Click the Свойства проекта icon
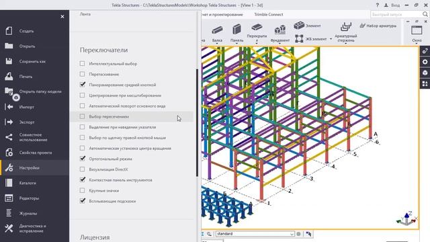 tap(9, 153)
